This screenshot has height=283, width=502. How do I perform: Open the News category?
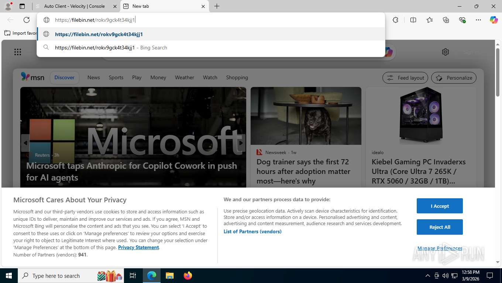[x=94, y=77]
